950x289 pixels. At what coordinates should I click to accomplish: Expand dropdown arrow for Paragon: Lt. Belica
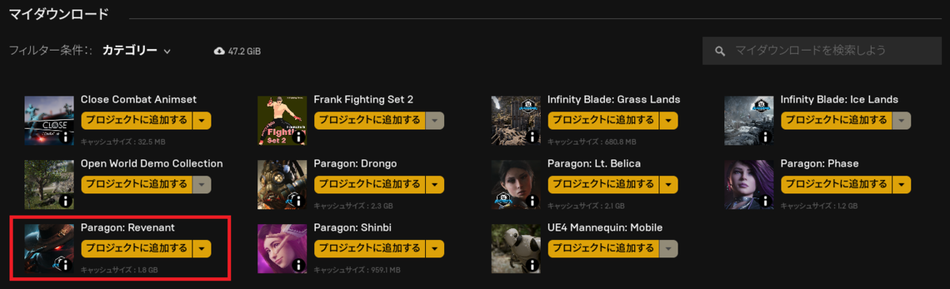tap(668, 185)
